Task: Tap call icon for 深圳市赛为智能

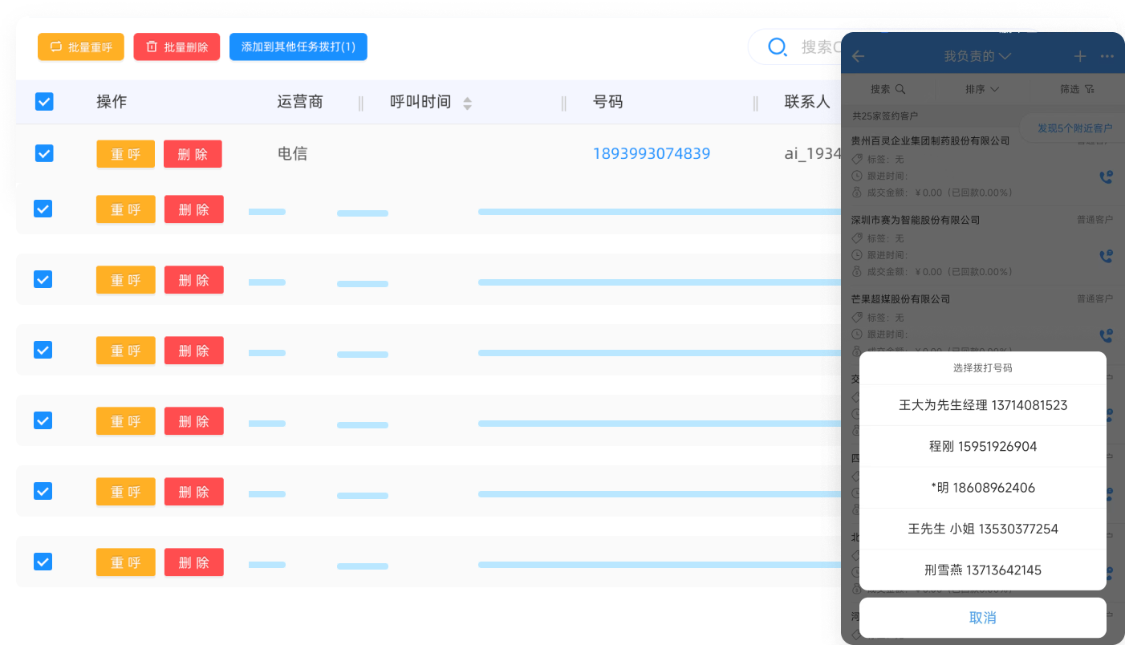Action: [x=1106, y=257]
